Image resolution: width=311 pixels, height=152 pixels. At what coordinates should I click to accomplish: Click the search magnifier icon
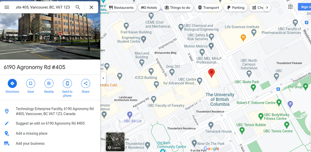click(78, 7)
